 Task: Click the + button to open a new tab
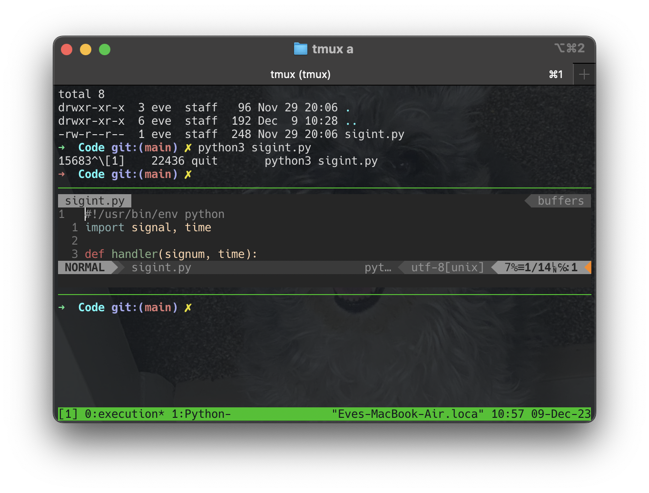point(584,74)
